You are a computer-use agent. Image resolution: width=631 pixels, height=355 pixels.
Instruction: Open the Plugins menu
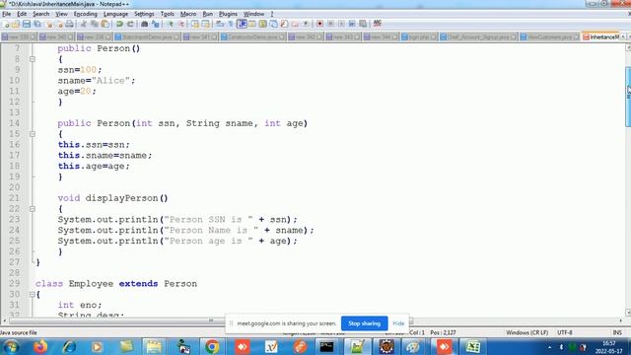(228, 14)
